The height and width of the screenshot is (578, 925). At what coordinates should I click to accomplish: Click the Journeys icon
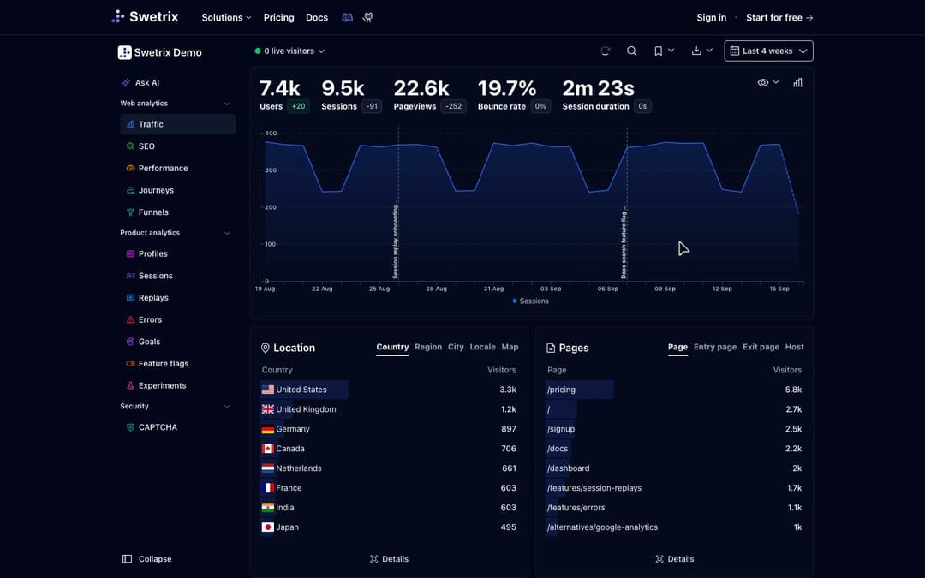coord(130,190)
